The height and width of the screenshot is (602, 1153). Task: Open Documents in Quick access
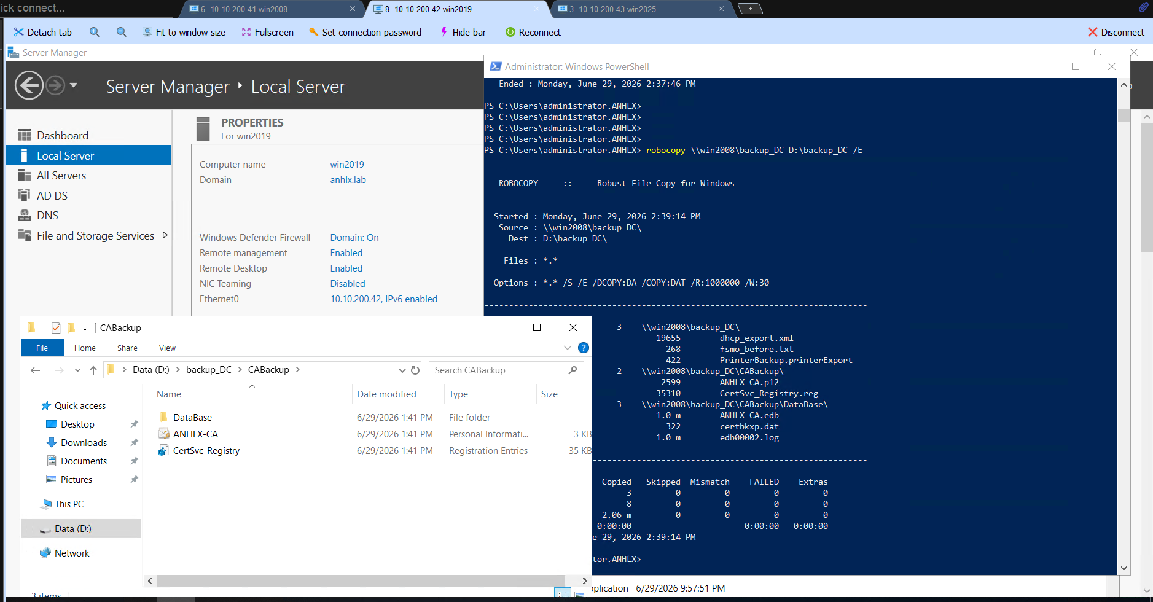(84, 461)
